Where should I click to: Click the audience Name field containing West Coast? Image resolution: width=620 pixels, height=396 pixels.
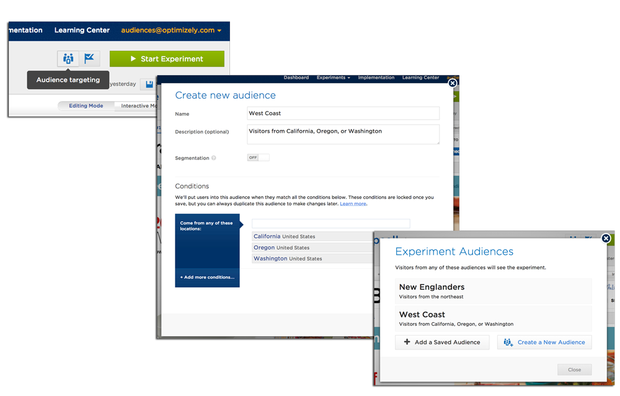pos(343,113)
